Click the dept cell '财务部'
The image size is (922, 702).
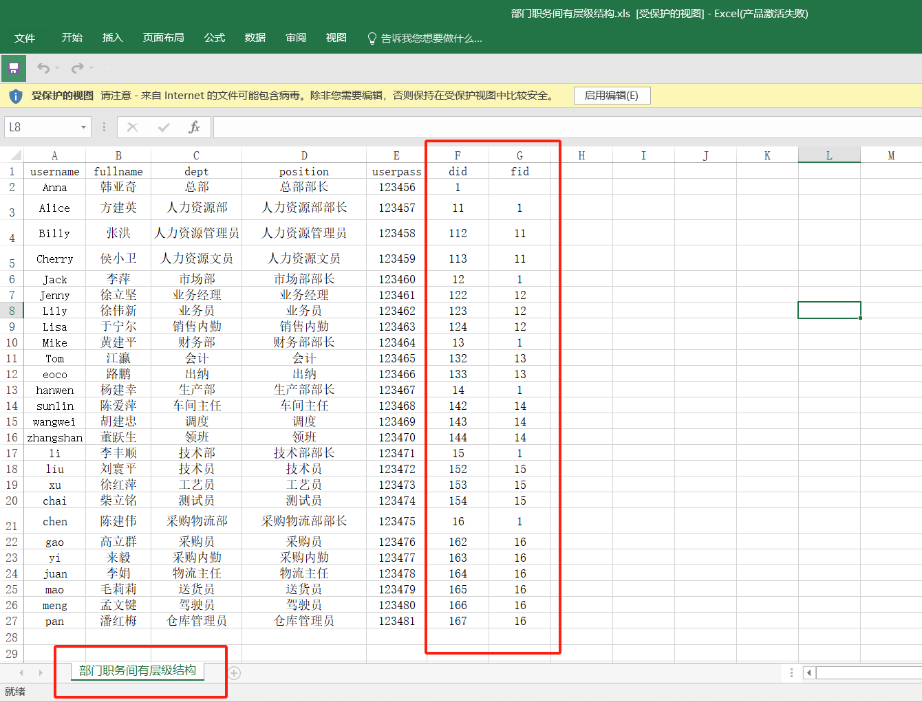click(x=197, y=342)
